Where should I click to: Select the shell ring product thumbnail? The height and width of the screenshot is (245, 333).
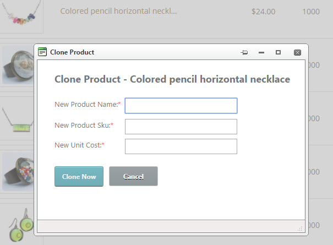(18, 65)
